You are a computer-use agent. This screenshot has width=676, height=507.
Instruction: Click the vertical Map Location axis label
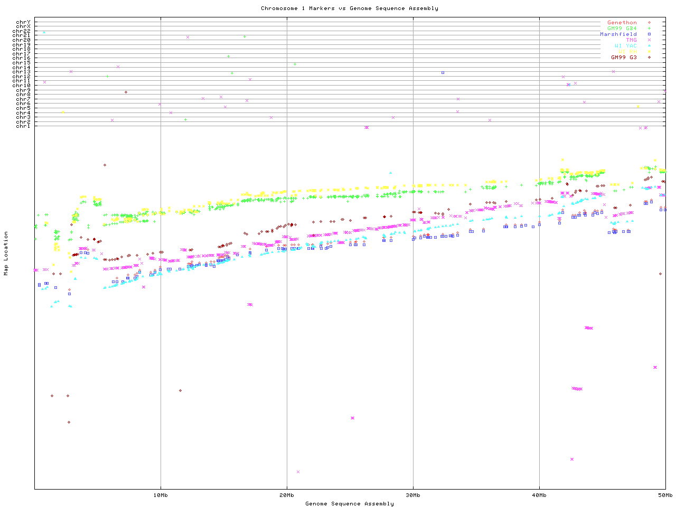point(6,253)
